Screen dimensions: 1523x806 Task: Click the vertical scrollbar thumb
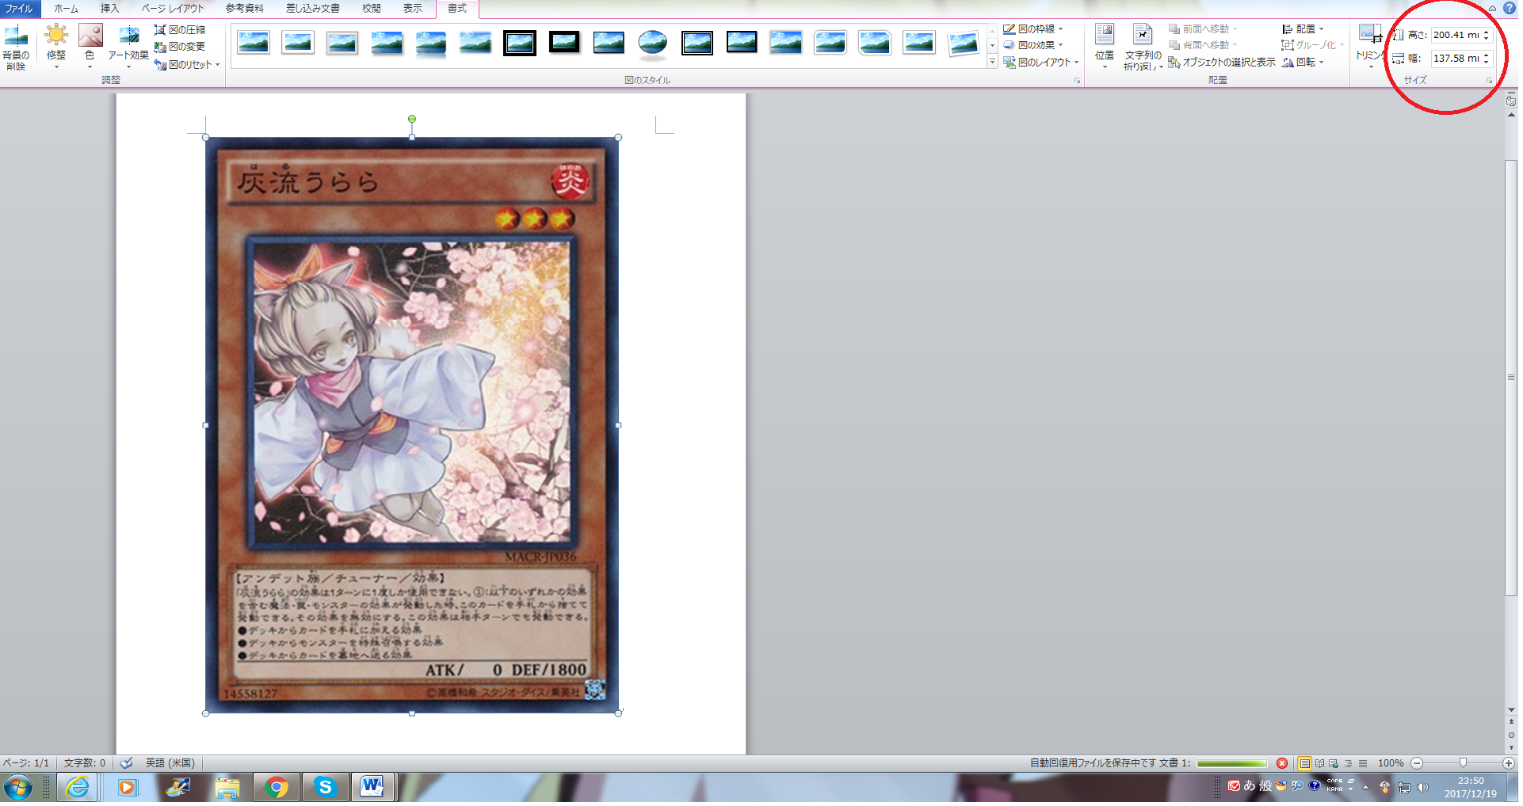[x=1511, y=378]
